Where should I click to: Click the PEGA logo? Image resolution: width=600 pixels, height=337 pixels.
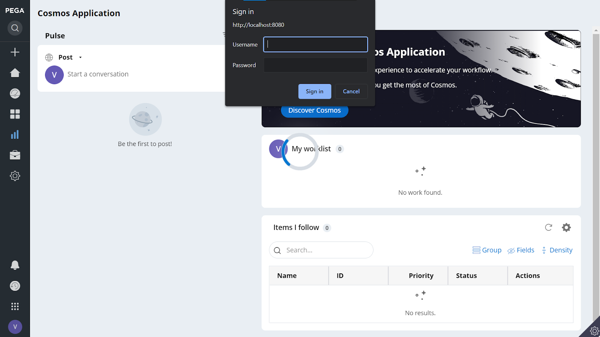[15, 10]
